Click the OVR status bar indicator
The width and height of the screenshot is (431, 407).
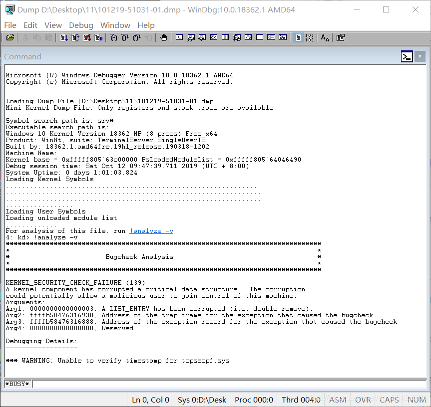[363, 400]
